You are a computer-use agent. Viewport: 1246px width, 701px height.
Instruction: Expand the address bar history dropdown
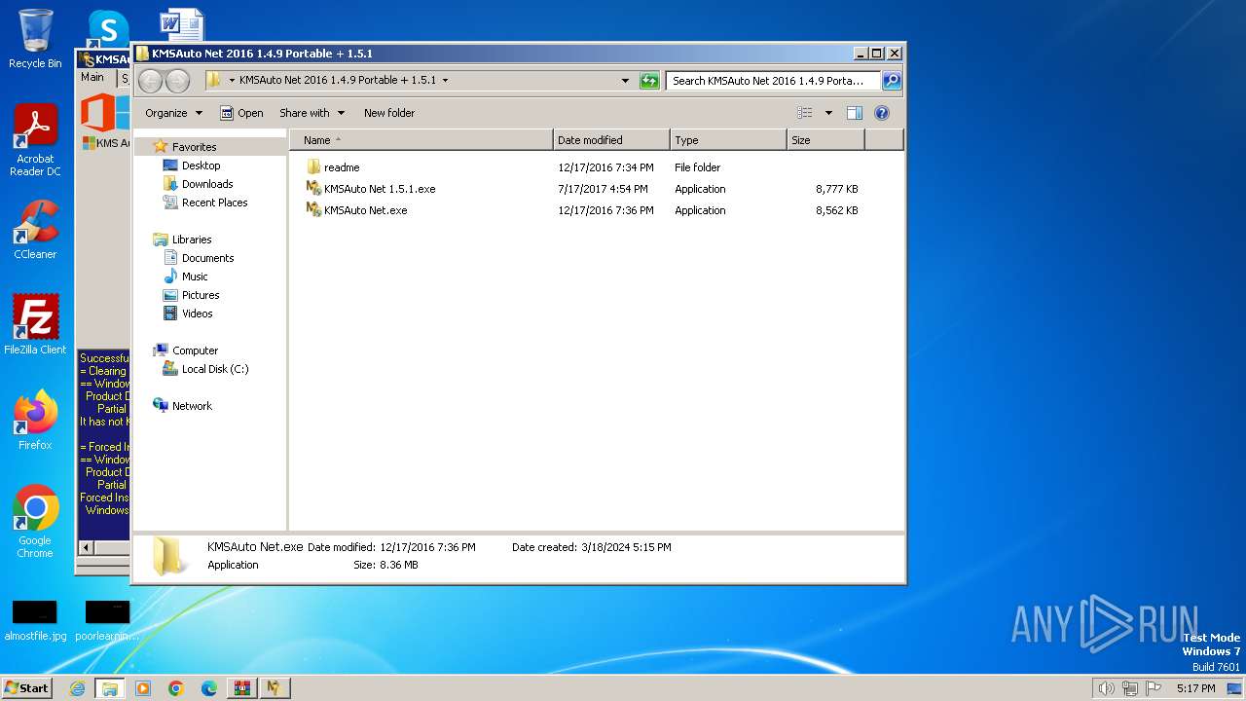(x=625, y=81)
